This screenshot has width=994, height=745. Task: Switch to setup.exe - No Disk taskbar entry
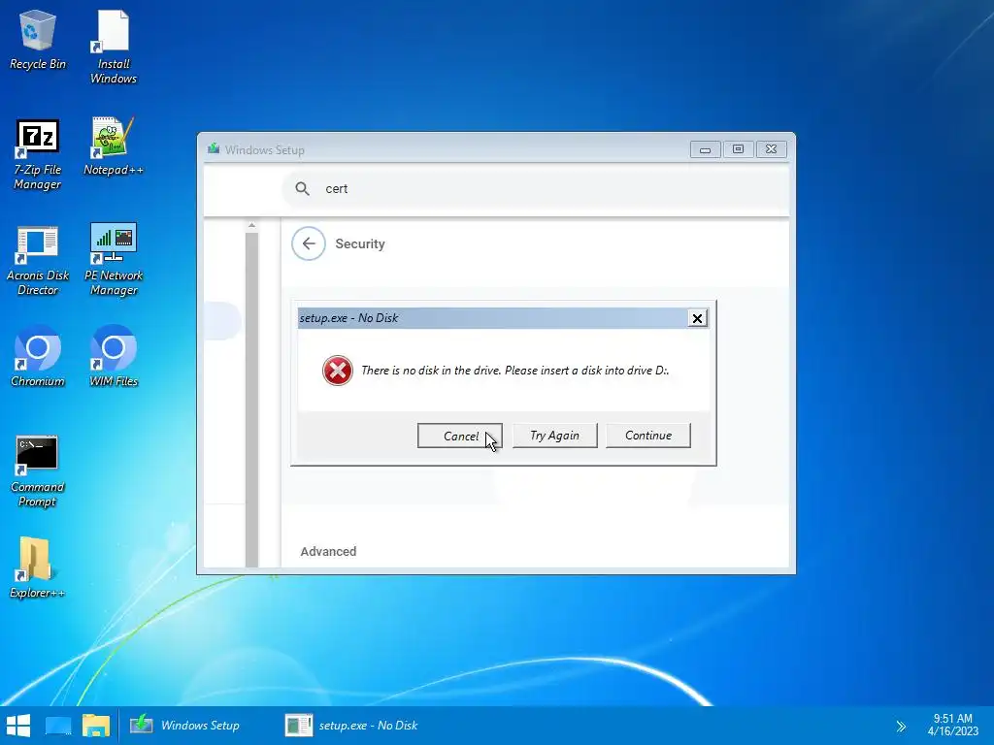click(351, 726)
